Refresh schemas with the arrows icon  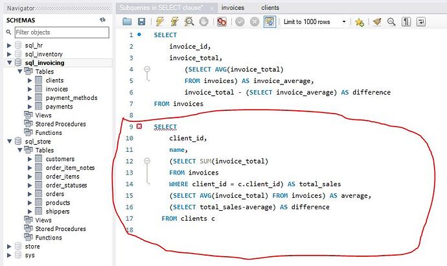[x=102, y=19]
